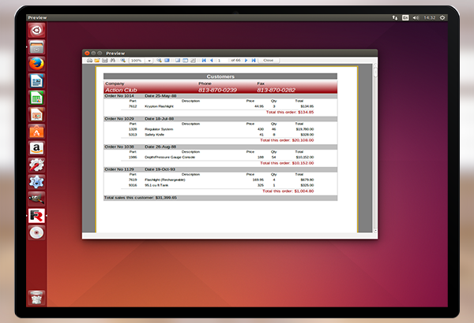
Task: Click the page number input field
Action: [221, 60]
